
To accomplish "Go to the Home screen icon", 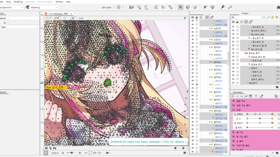I will coord(278,7).
